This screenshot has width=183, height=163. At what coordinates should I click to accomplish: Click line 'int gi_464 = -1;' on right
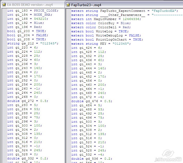[88, 89]
